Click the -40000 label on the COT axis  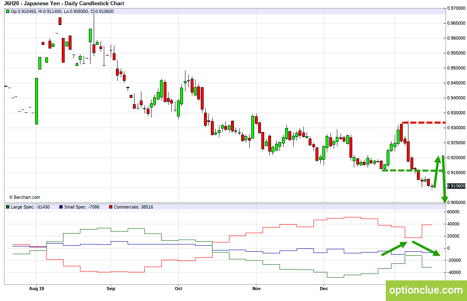click(454, 272)
